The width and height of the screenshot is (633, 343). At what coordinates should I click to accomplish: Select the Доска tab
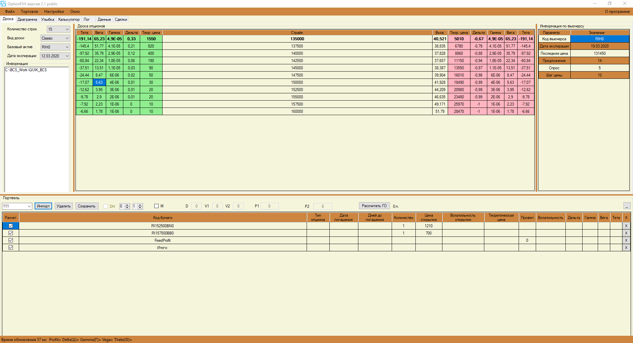click(8, 19)
